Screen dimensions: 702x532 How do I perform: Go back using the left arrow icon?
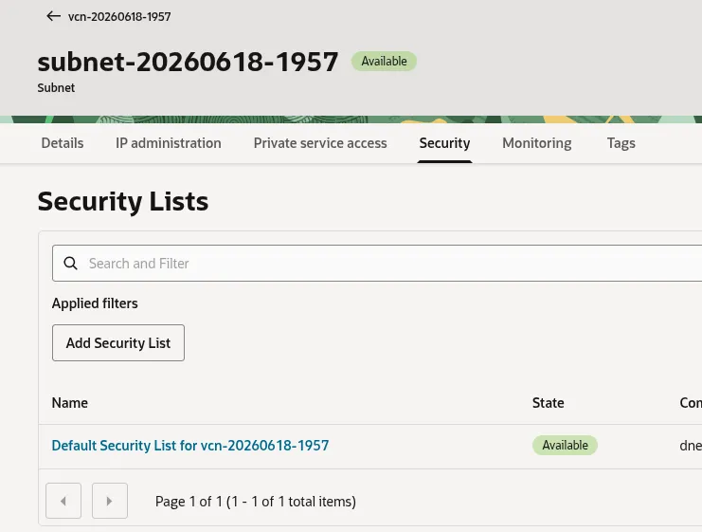pos(53,16)
